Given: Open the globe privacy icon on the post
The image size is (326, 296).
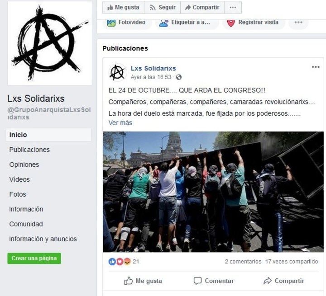Looking at the screenshot, I should click(x=179, y=77).
